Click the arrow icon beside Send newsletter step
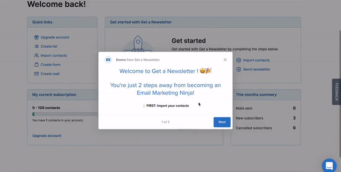Screen dimensions: 341x172 [x=239, y=69]
